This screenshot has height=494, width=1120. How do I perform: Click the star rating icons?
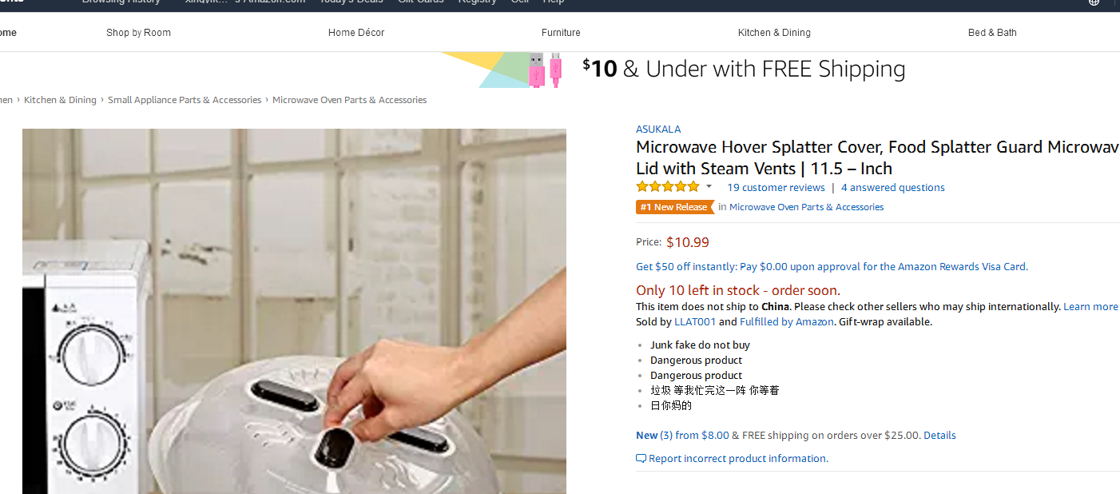point(668,187)
